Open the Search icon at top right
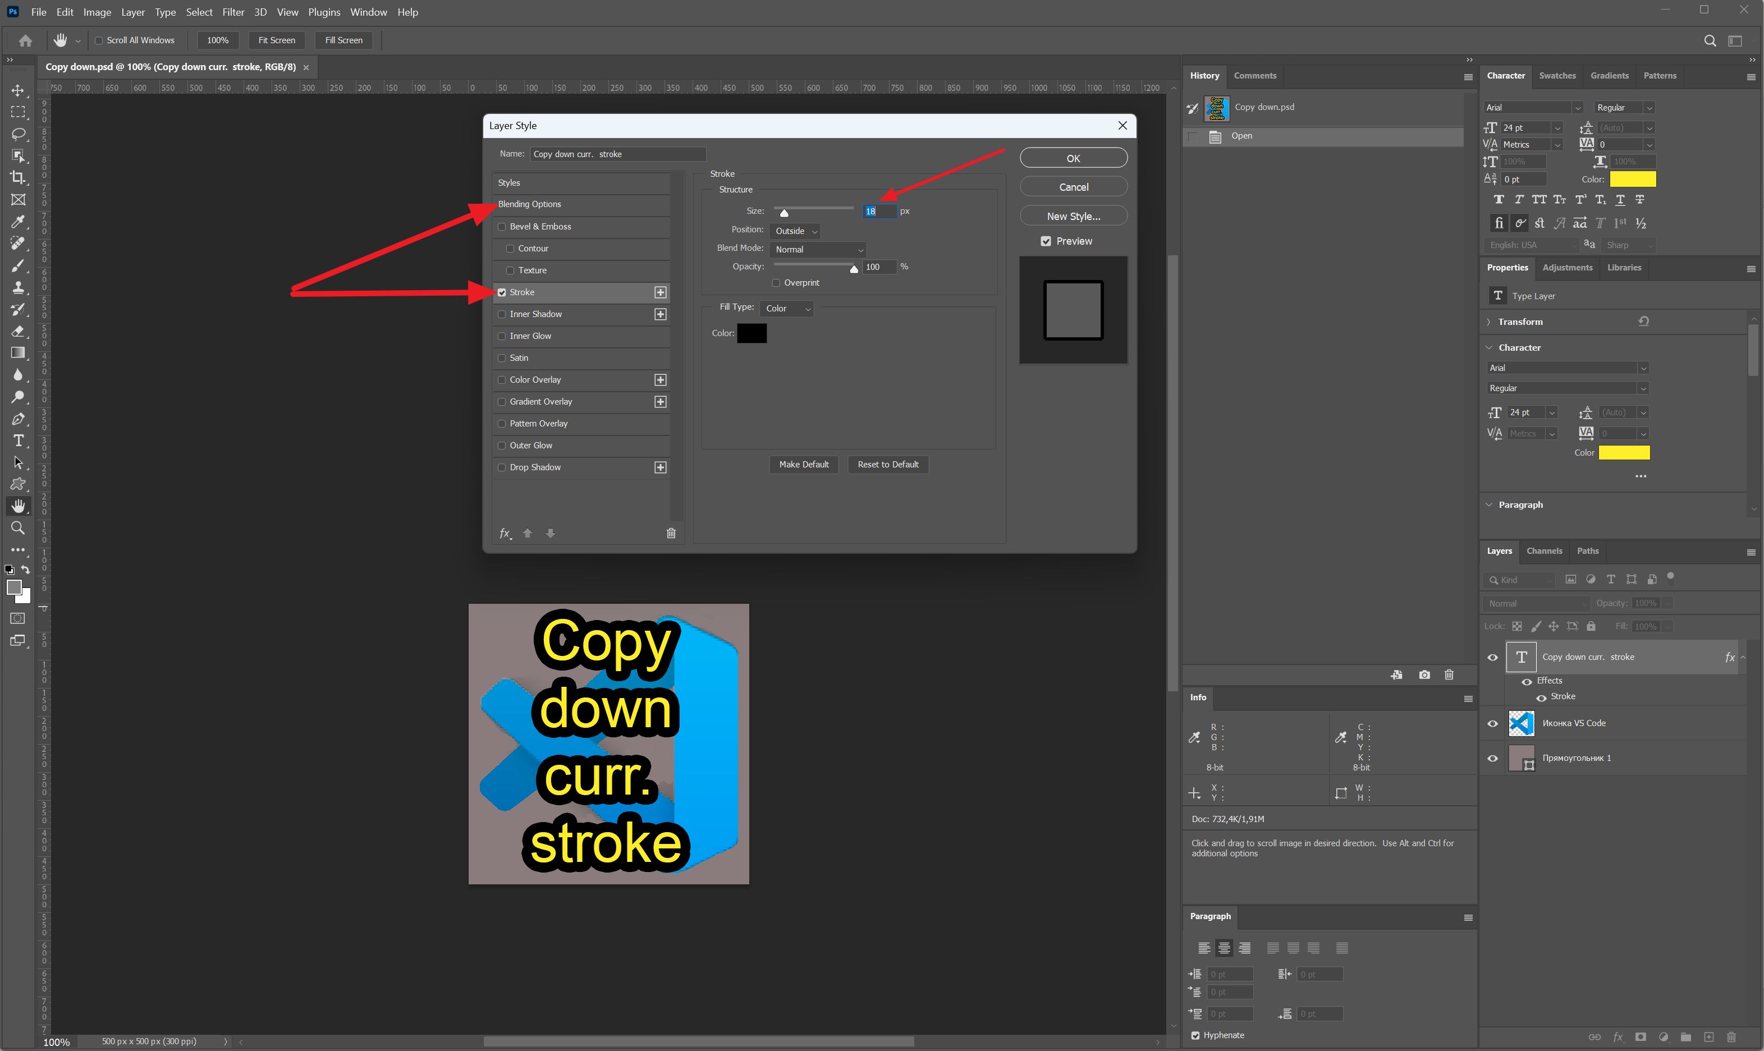This screenshot has height=1051, width=1764. click(1710, 40)
